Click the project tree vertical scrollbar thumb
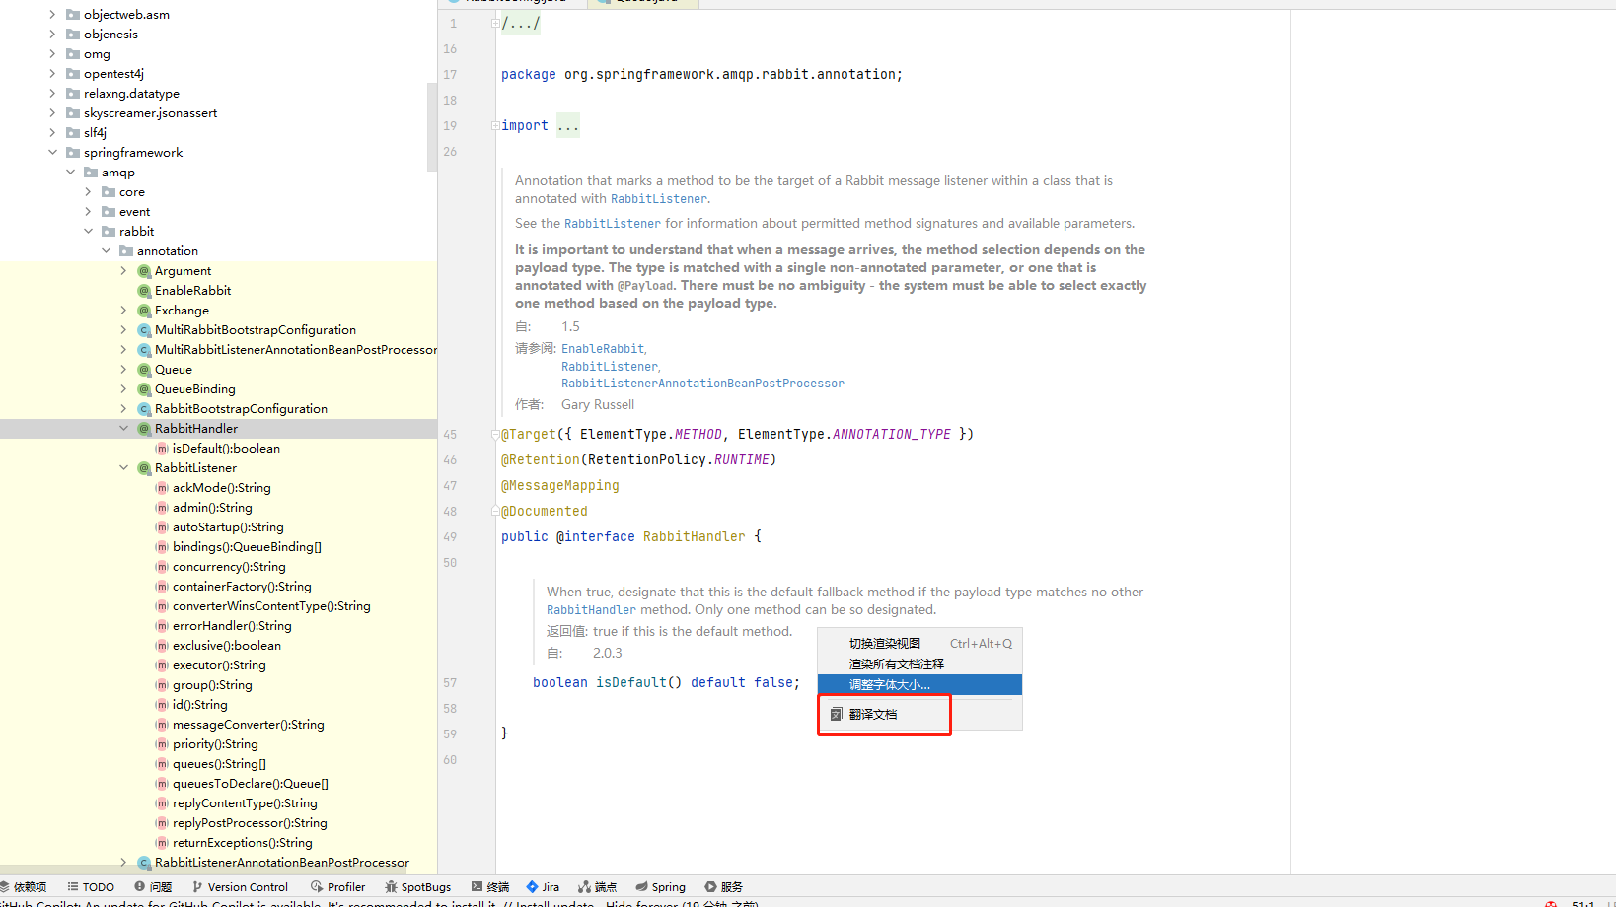Viewport: 1616px width, 907px height. click(431, 126)
